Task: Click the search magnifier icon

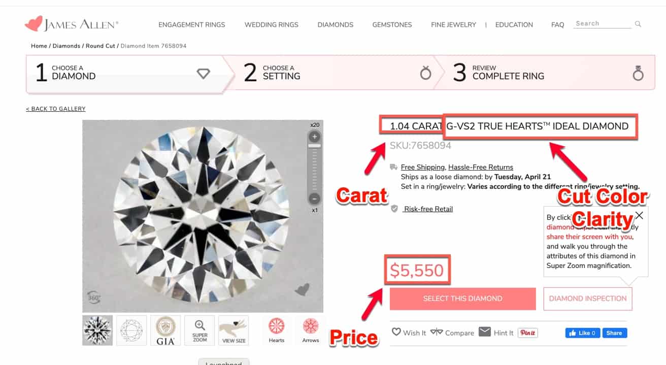Action: pos(638,24)
